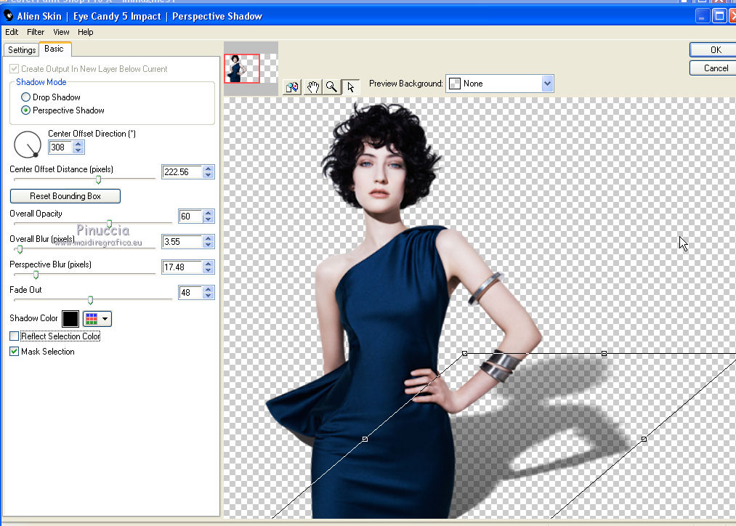Decrease Overall Opacity value

click(x=209, y=219)
